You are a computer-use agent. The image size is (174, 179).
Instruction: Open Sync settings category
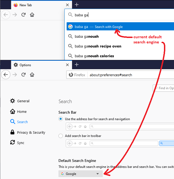(x=17, y=143)
